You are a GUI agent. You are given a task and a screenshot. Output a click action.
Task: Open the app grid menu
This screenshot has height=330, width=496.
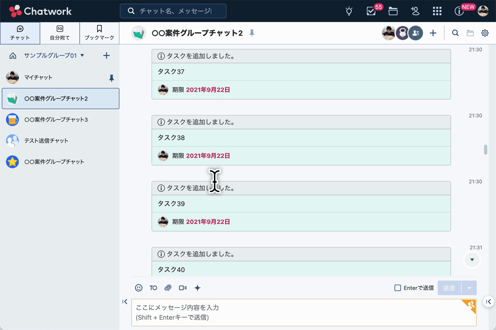(437, 11)
